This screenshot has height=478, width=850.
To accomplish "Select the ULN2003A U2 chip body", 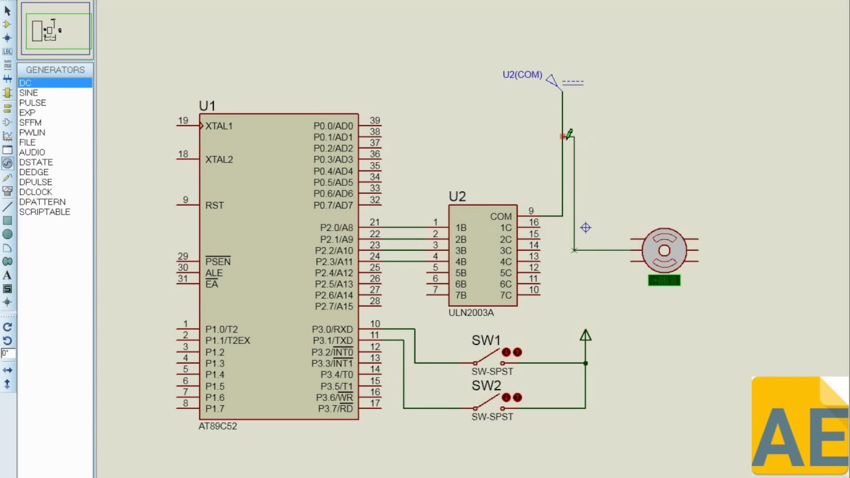I will (x=483, y=256).
